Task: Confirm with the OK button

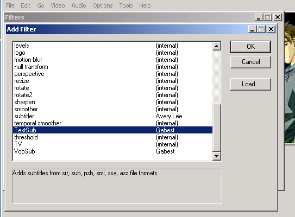Action: (x=250, y=47)
